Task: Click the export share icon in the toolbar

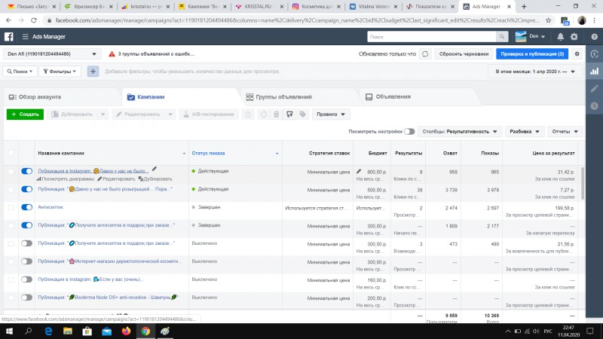Action: pos(289,115)
